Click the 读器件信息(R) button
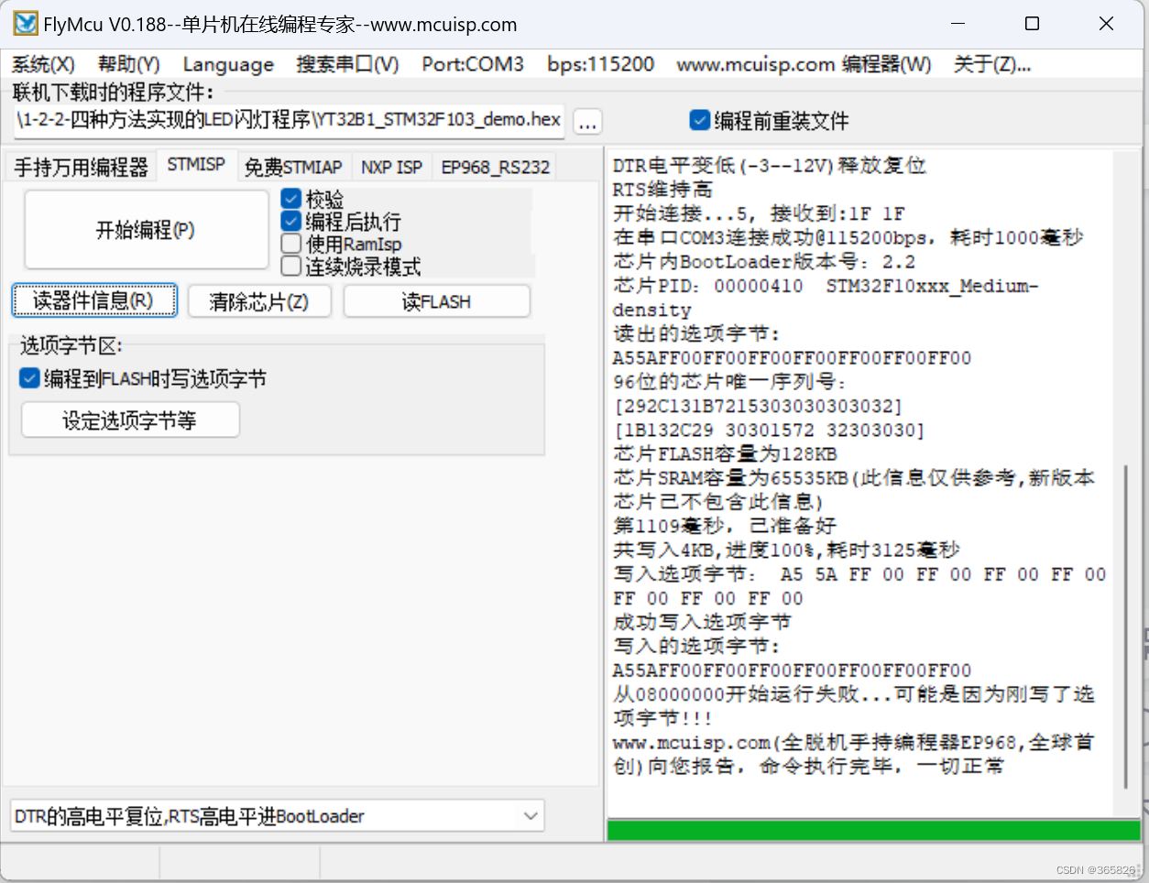The height and width of the screenshot is (883, 1149). click(x=93, y=300)
